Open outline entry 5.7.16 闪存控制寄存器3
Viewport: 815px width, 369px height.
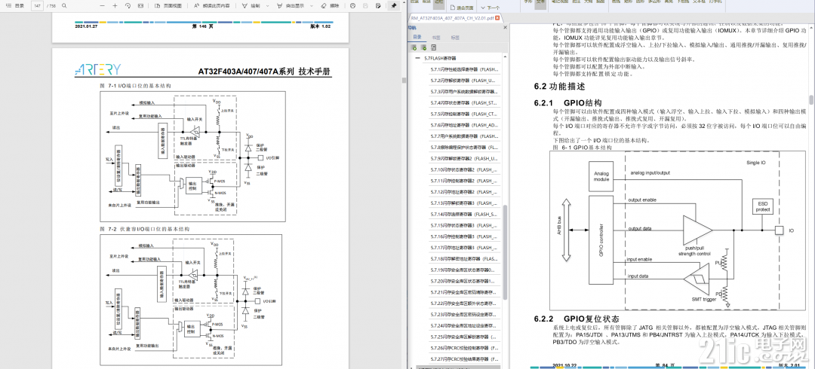(465, 236)
